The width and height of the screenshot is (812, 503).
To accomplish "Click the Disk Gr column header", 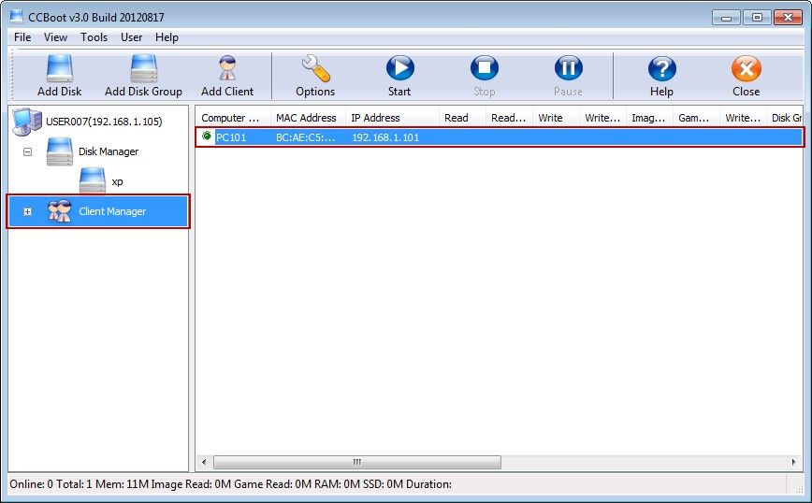I will (x=785, y=118).
